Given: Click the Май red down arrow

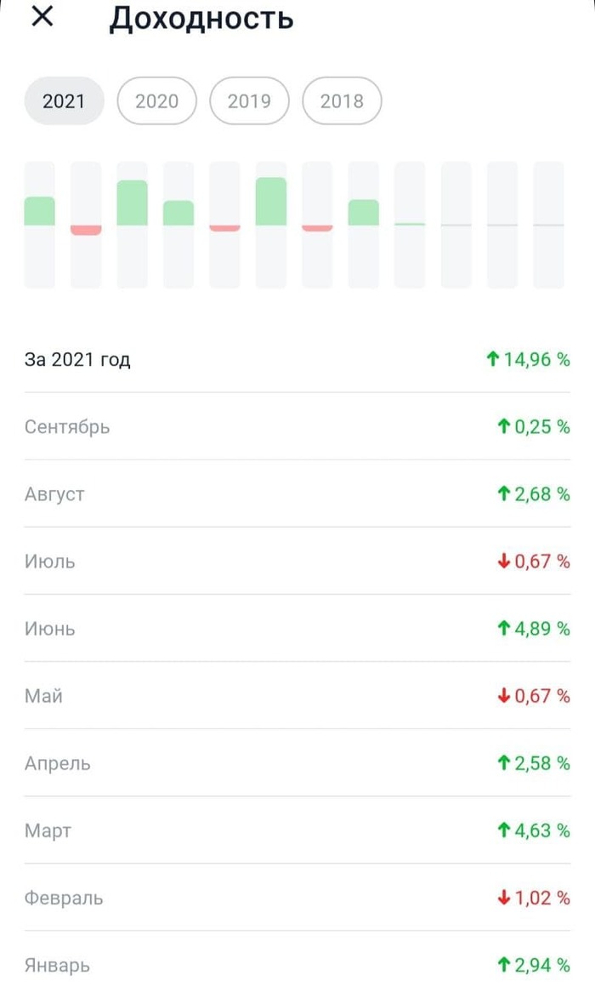Looking at the screenshot, I should tap(503, 696).
